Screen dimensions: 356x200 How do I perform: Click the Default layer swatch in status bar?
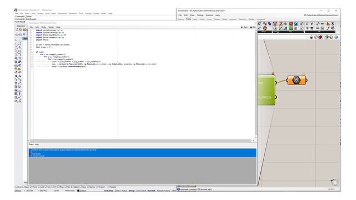(78, 191)
